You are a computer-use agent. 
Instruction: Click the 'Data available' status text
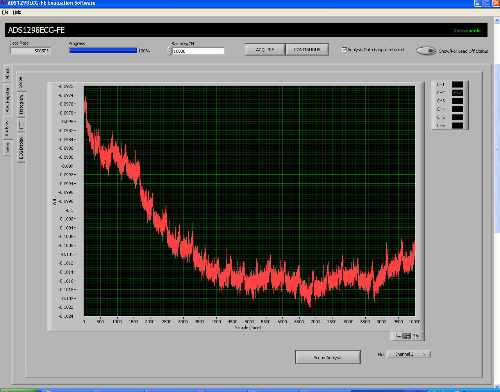[467, 30]
